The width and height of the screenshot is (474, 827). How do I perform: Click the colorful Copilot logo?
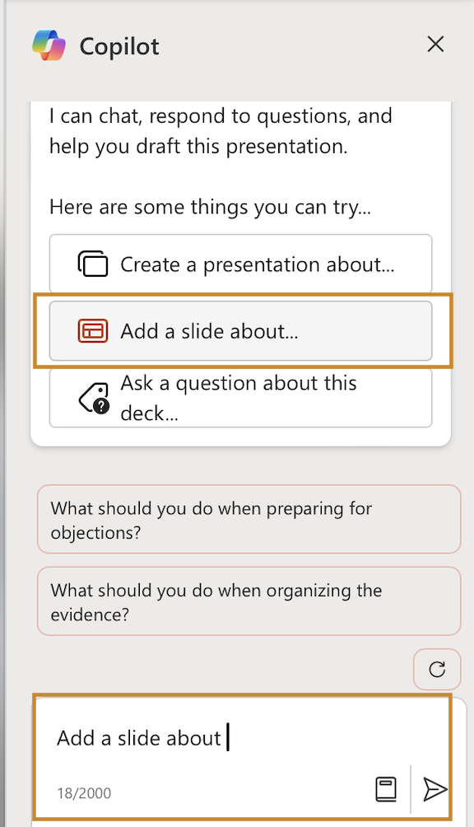pyautogui.click(x=49, y=45)
